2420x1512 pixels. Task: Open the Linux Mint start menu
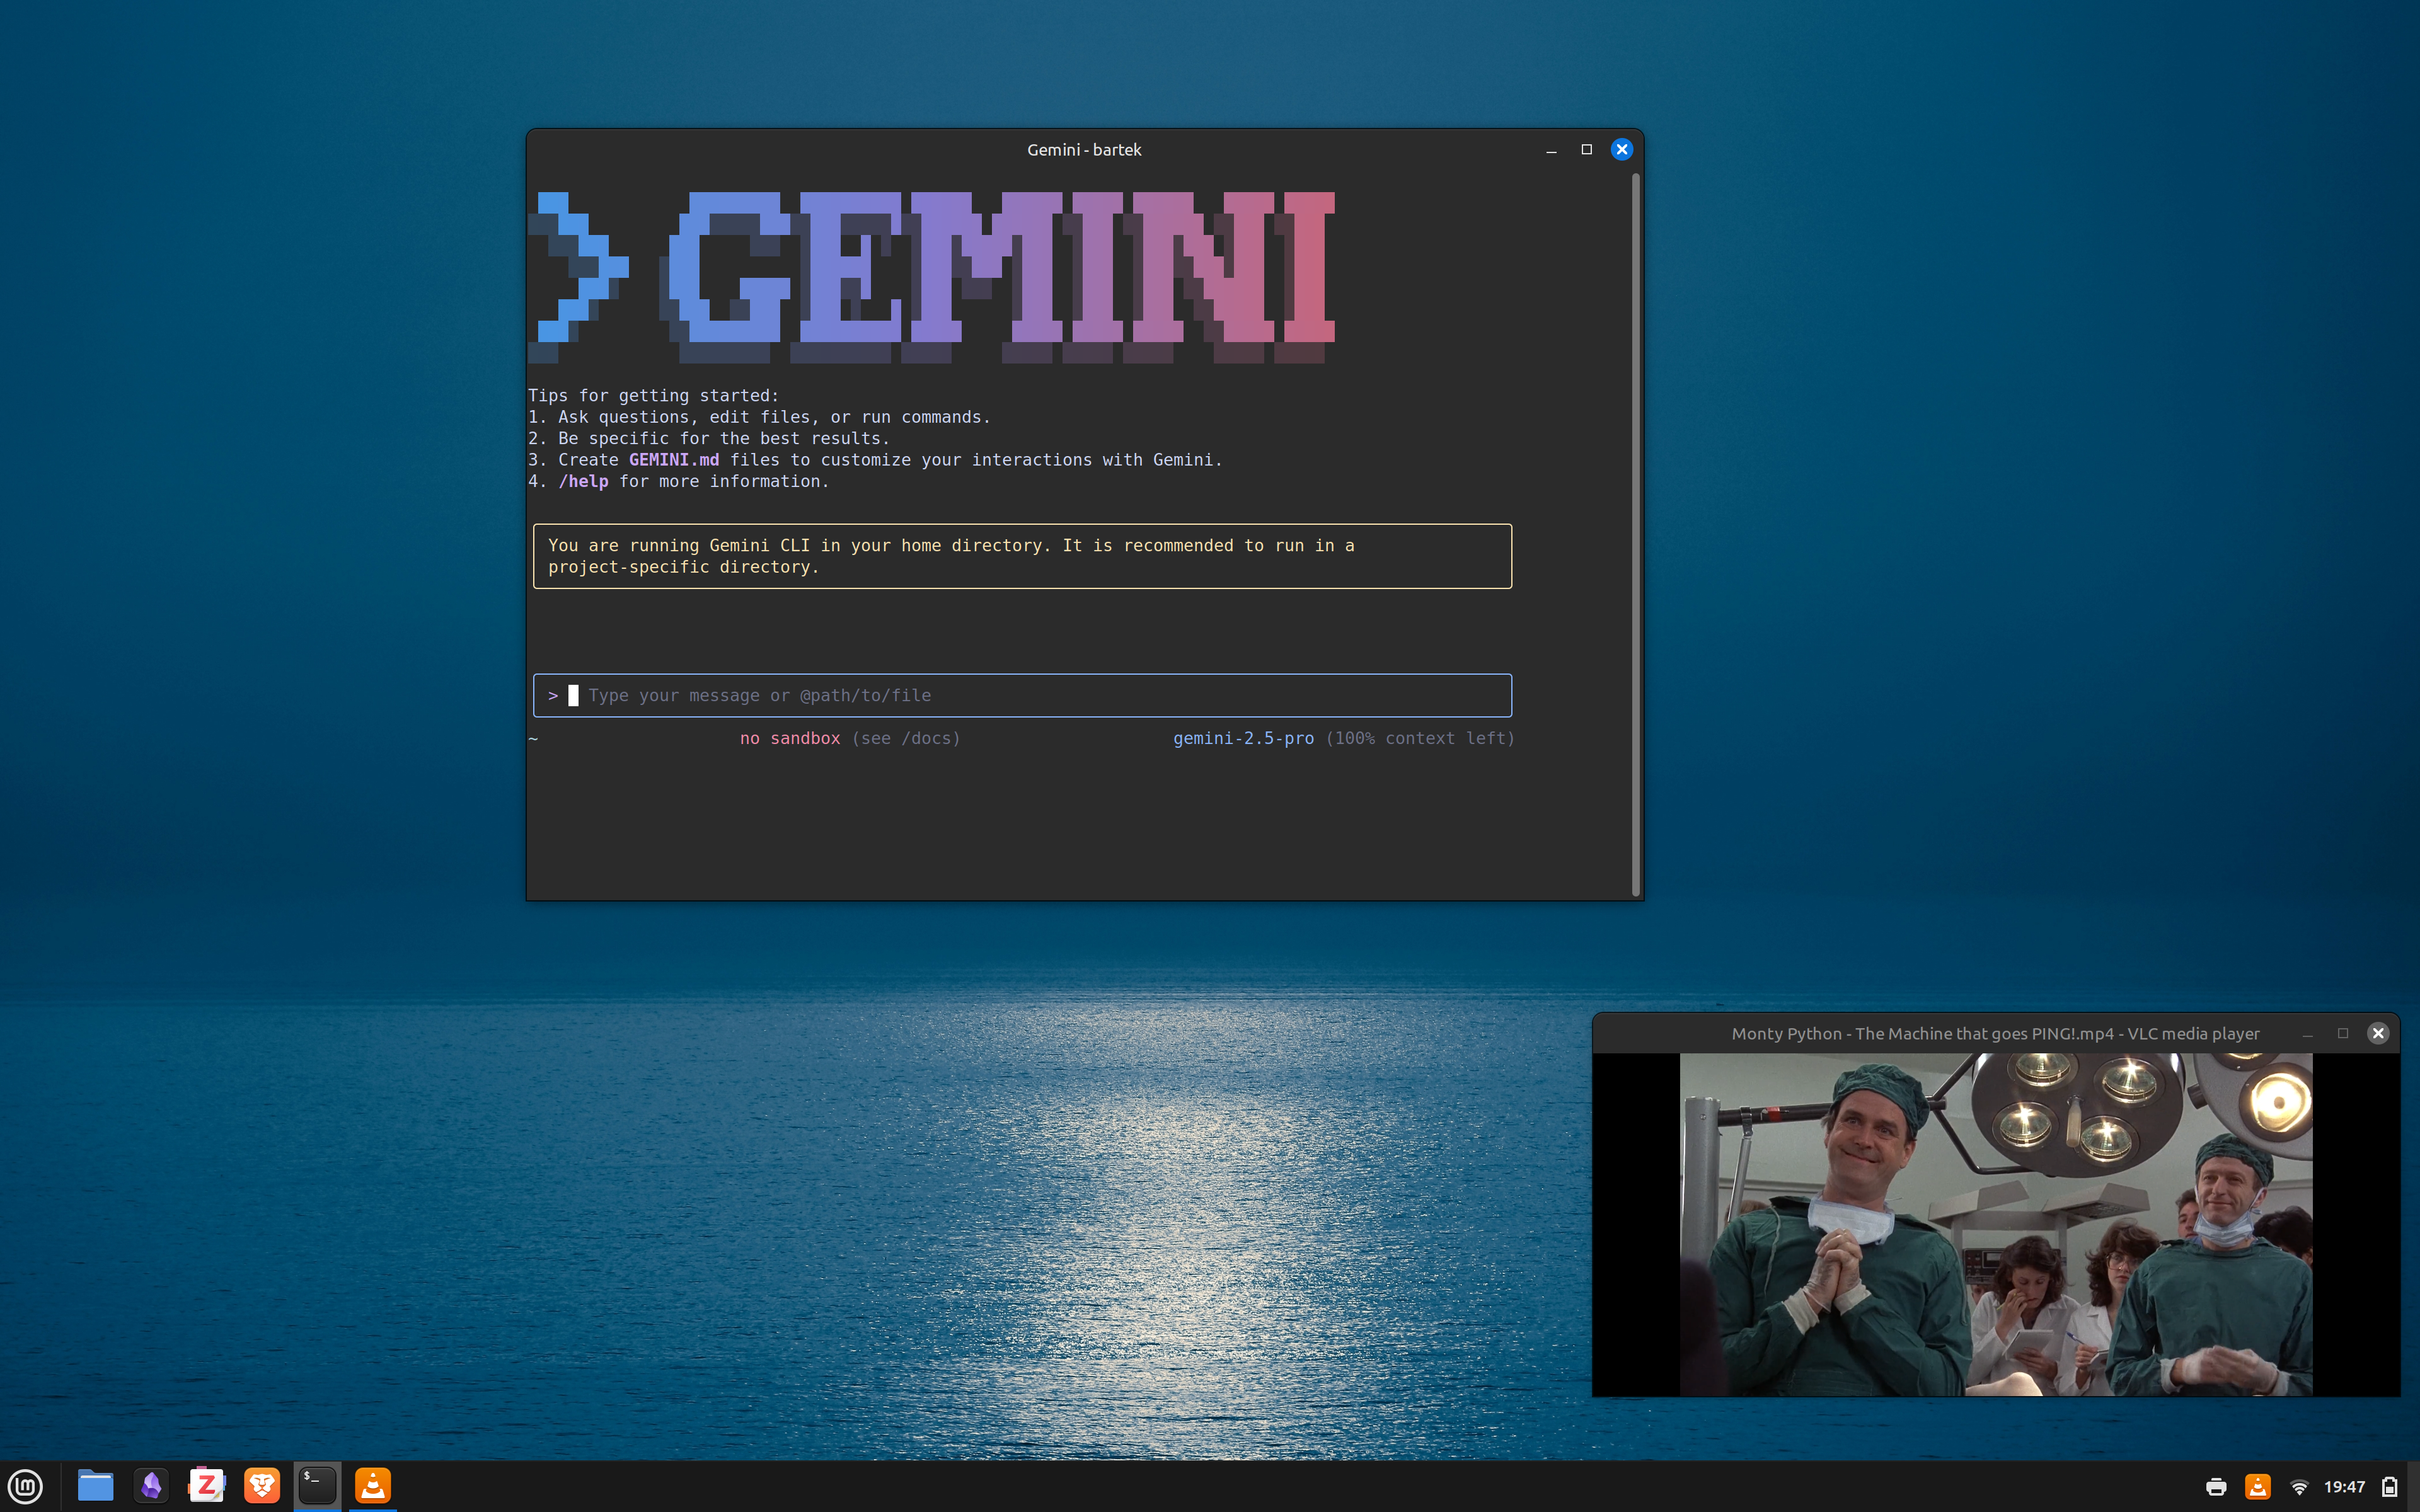click(26, 1486)
